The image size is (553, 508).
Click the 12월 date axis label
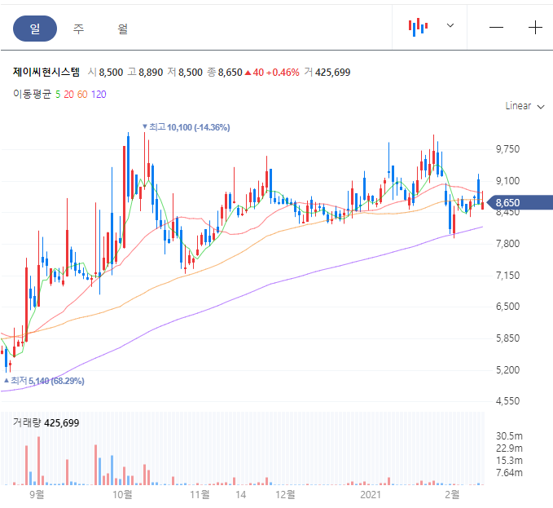pyautogui.click(x=285, y=494)
